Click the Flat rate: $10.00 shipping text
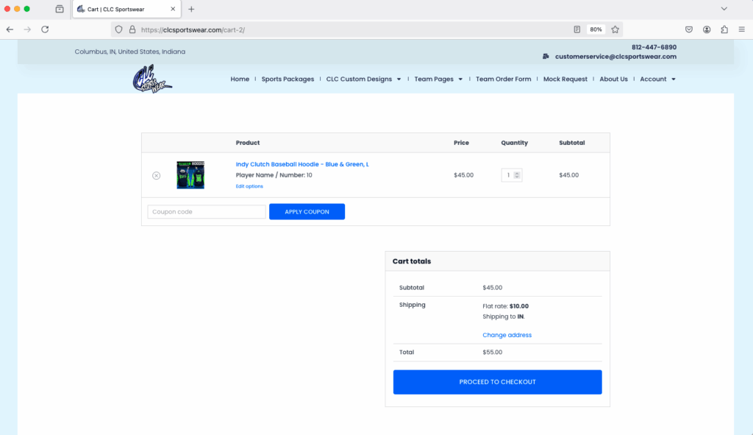The image size is (753, 435). [505, 306]
